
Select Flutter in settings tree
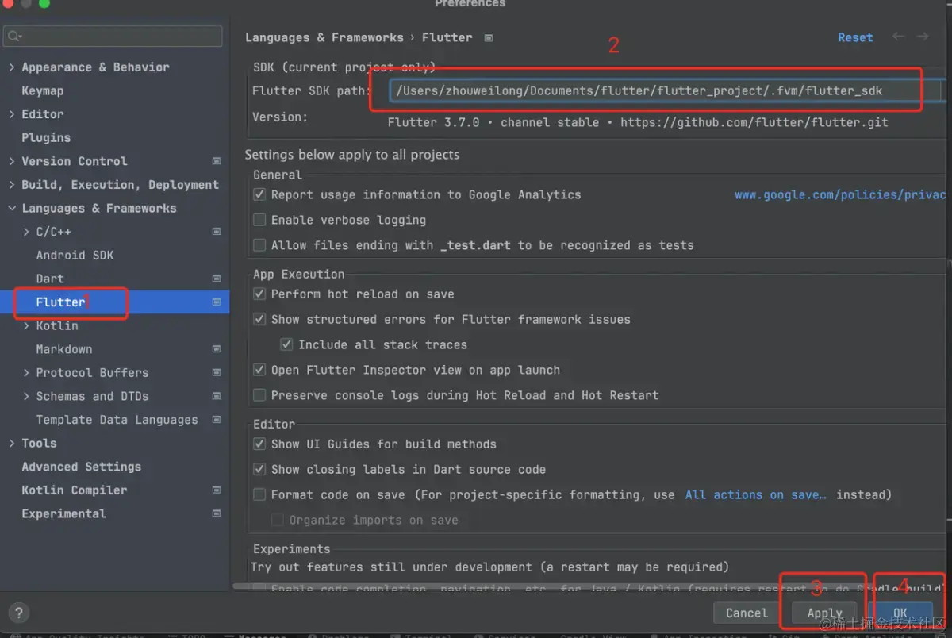point(60,302)
